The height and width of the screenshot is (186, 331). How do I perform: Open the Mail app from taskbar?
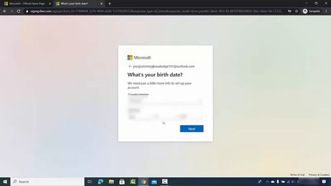click(154, 181)
